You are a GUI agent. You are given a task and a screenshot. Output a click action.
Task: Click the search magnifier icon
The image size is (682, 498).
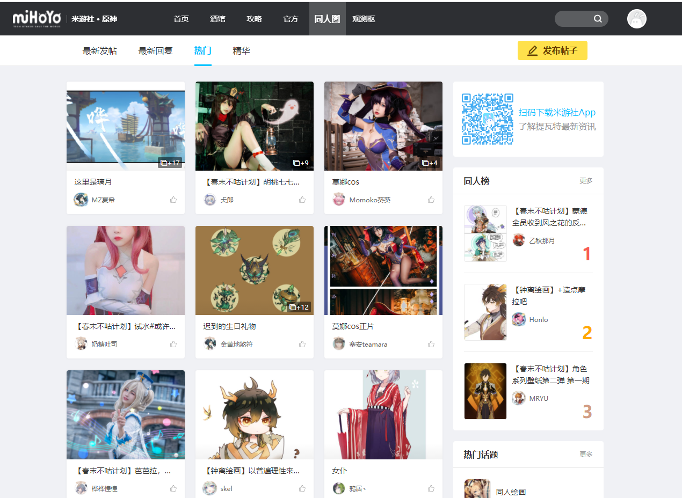(598, 19)
